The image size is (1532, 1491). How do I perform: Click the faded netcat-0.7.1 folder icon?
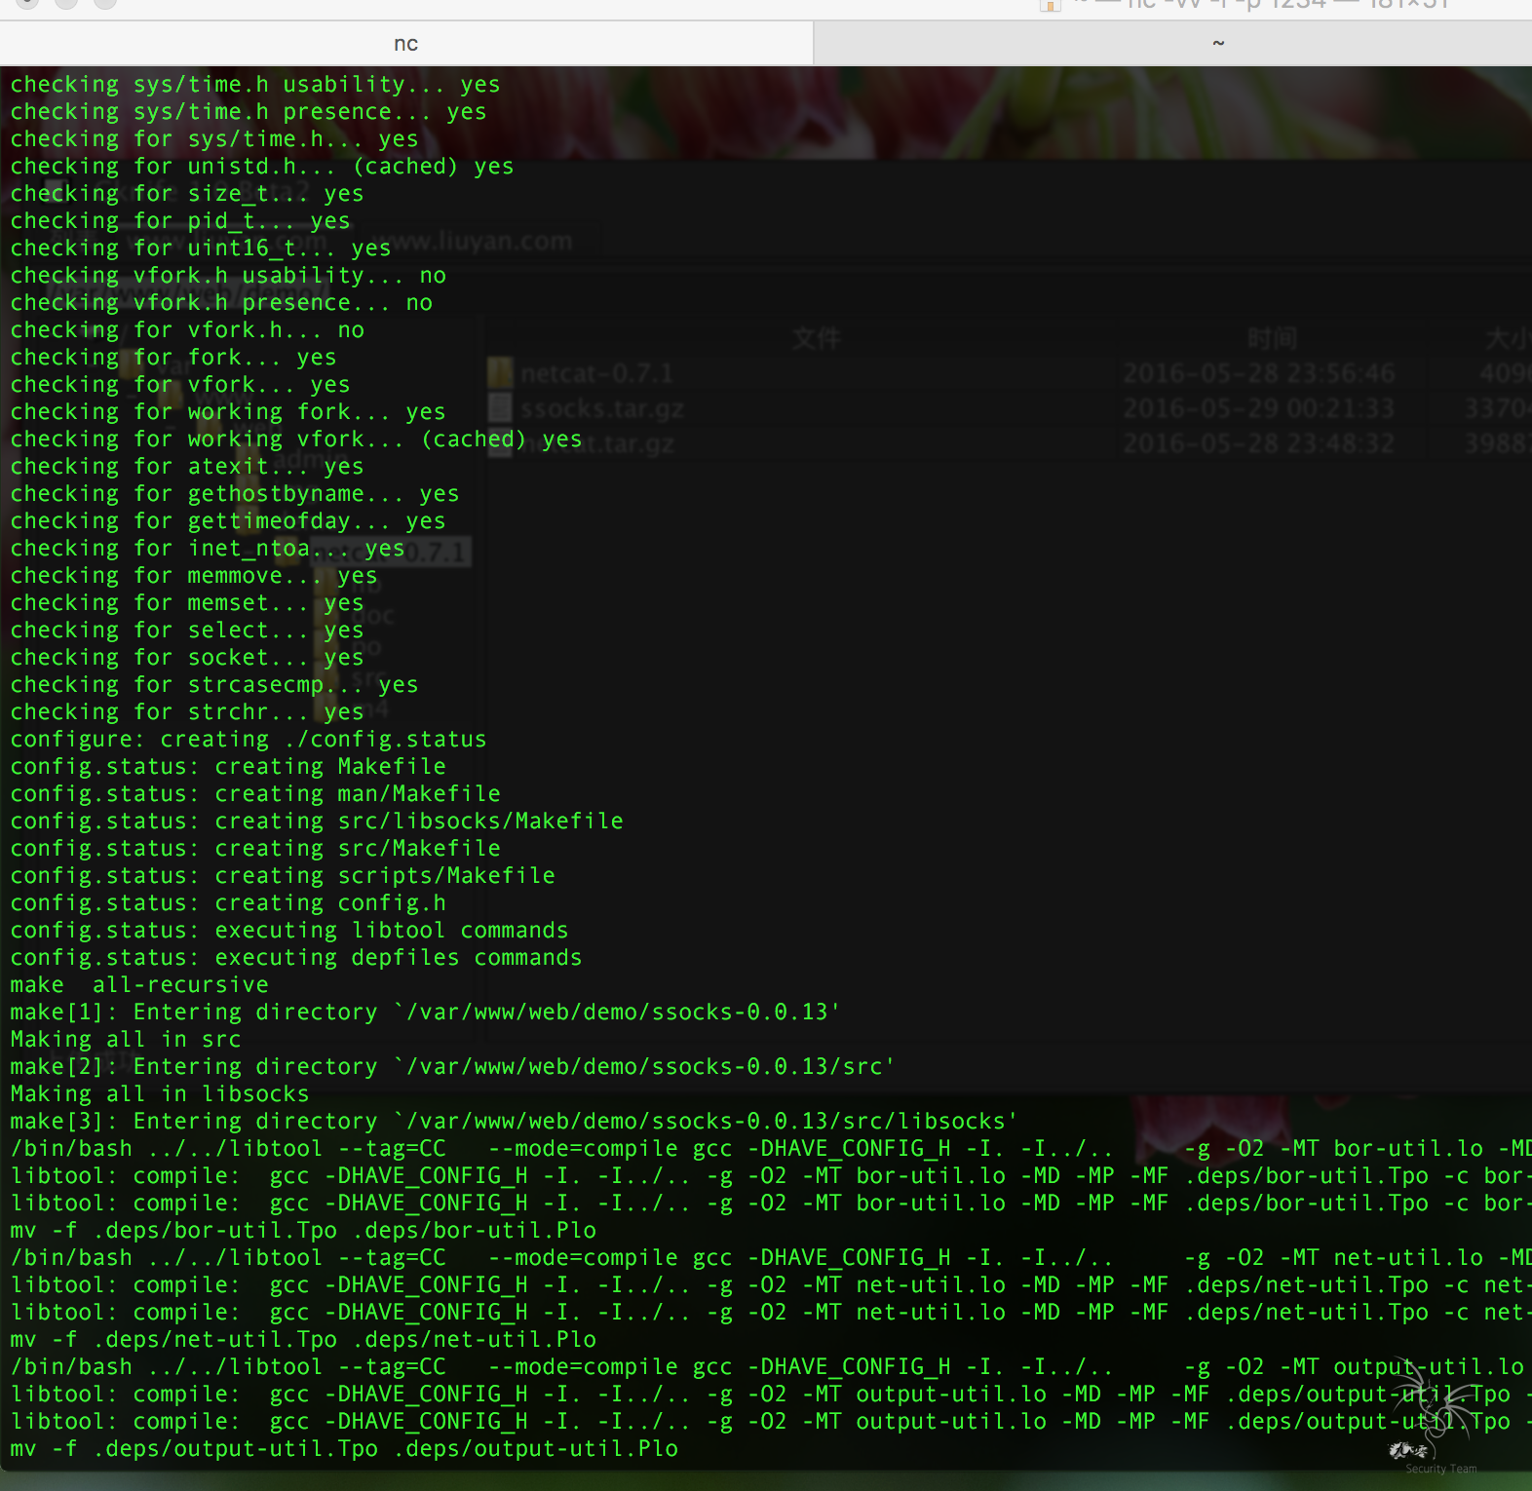(x=500, y=372)
